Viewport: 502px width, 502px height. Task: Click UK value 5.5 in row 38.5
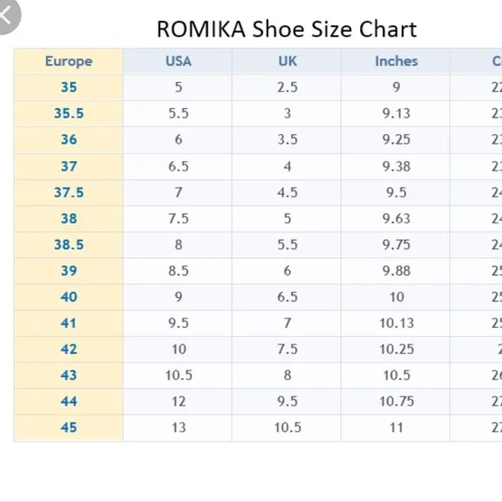287,245
